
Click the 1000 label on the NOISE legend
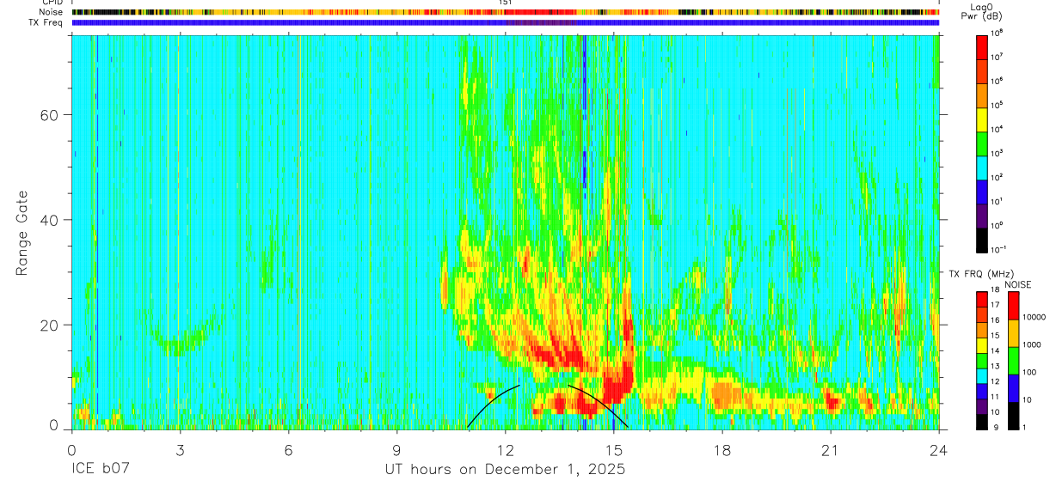click(x=1034, y=344)
